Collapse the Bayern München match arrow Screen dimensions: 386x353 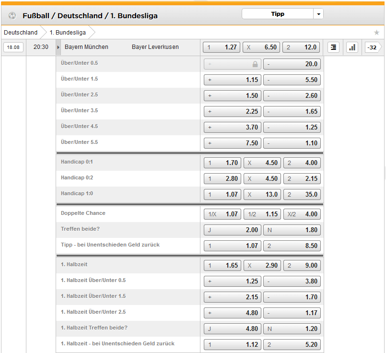click(x=58, y=47)
